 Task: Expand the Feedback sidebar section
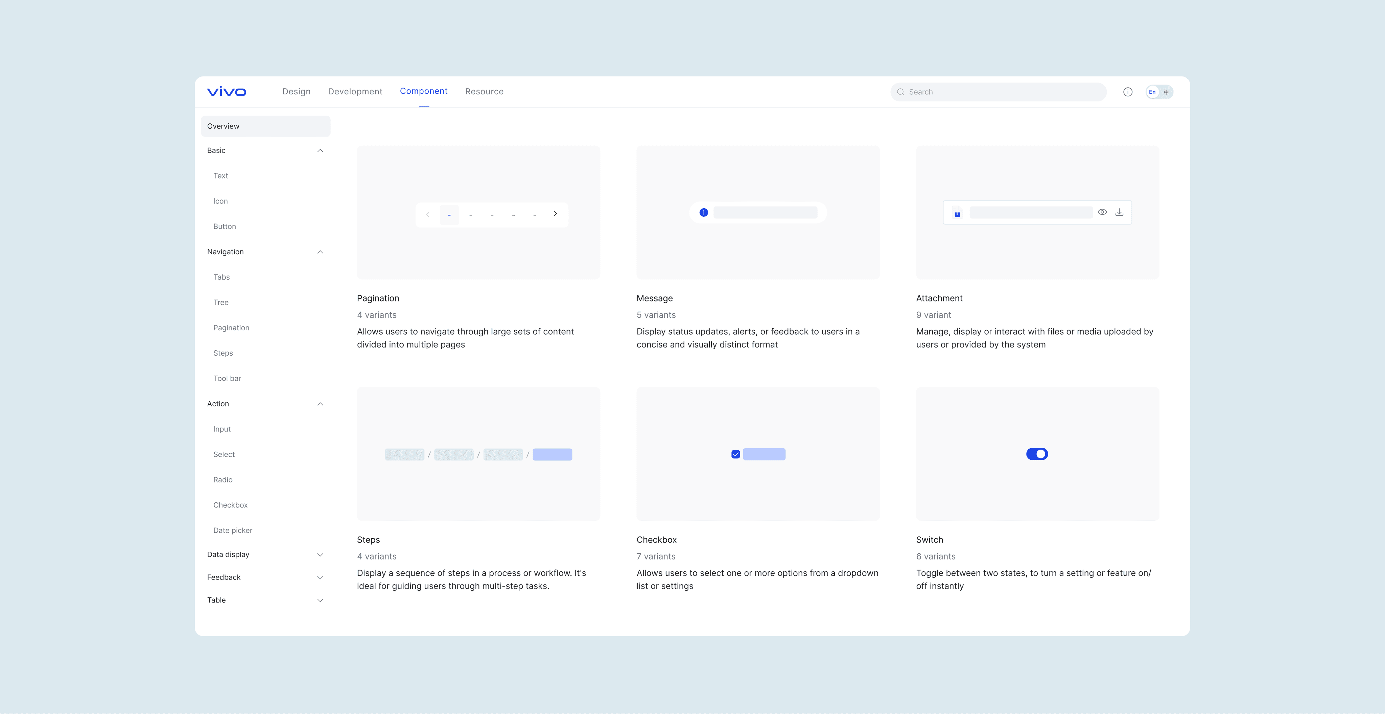pyautogui.click(x=320, y=577)
